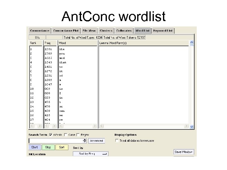This screenshot has width=227, height=170.
Task: Click Lemma column right scroll arrow
Action: pyautogui.click(x=186, y=126)
